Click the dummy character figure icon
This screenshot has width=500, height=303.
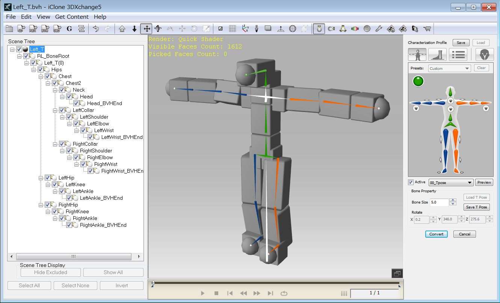(x=257, y=29)
